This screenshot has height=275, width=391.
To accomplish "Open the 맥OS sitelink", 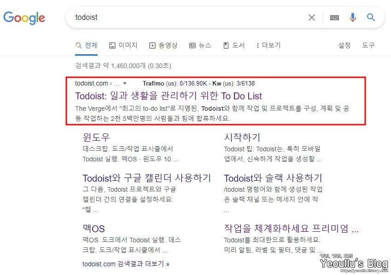I will point(93,229).
